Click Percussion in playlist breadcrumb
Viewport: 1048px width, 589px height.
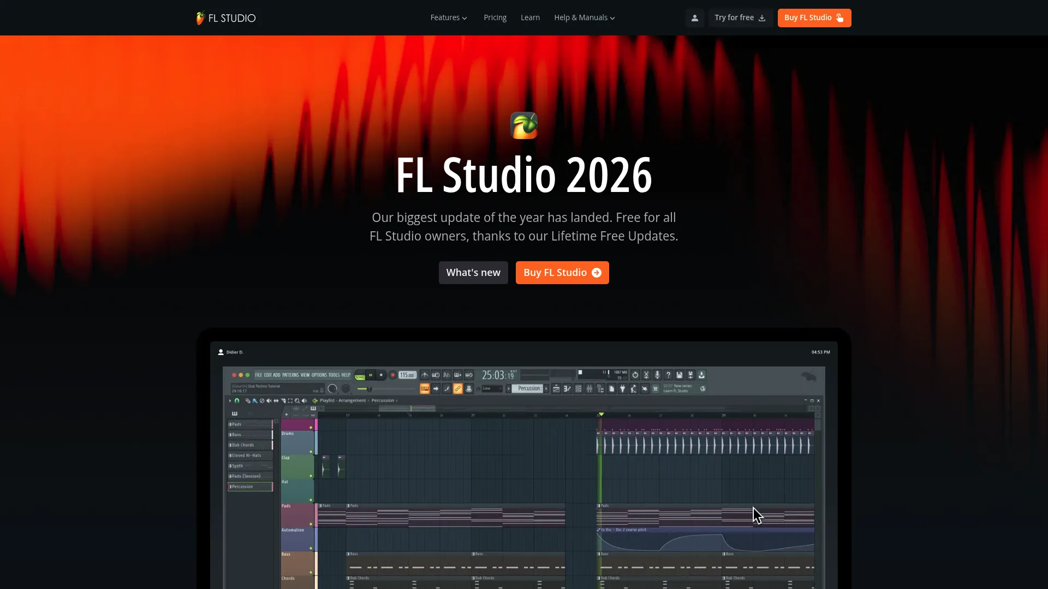(383, 400)
